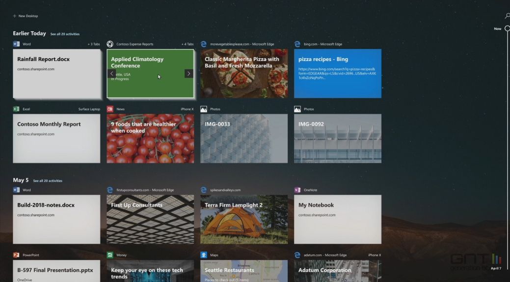Click the Money app icon
The image size is (510, 282).
110,255
